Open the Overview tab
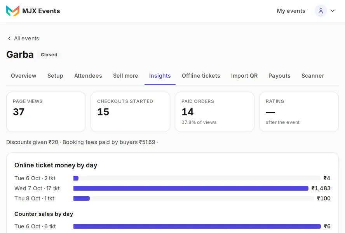 (24, 76)
